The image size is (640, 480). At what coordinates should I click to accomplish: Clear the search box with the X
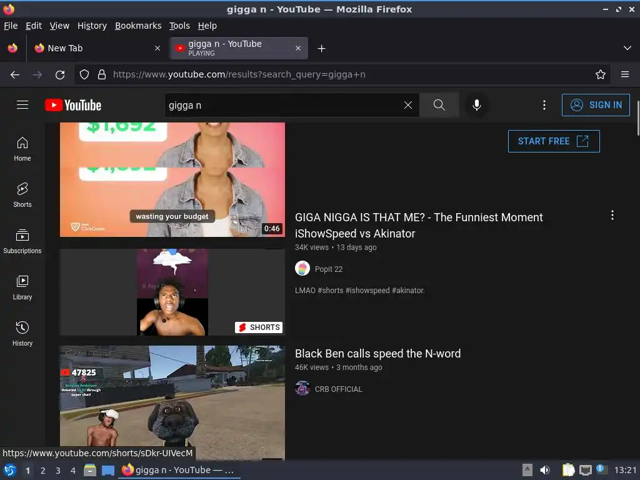pyautogui.click(x=407, y=105)
